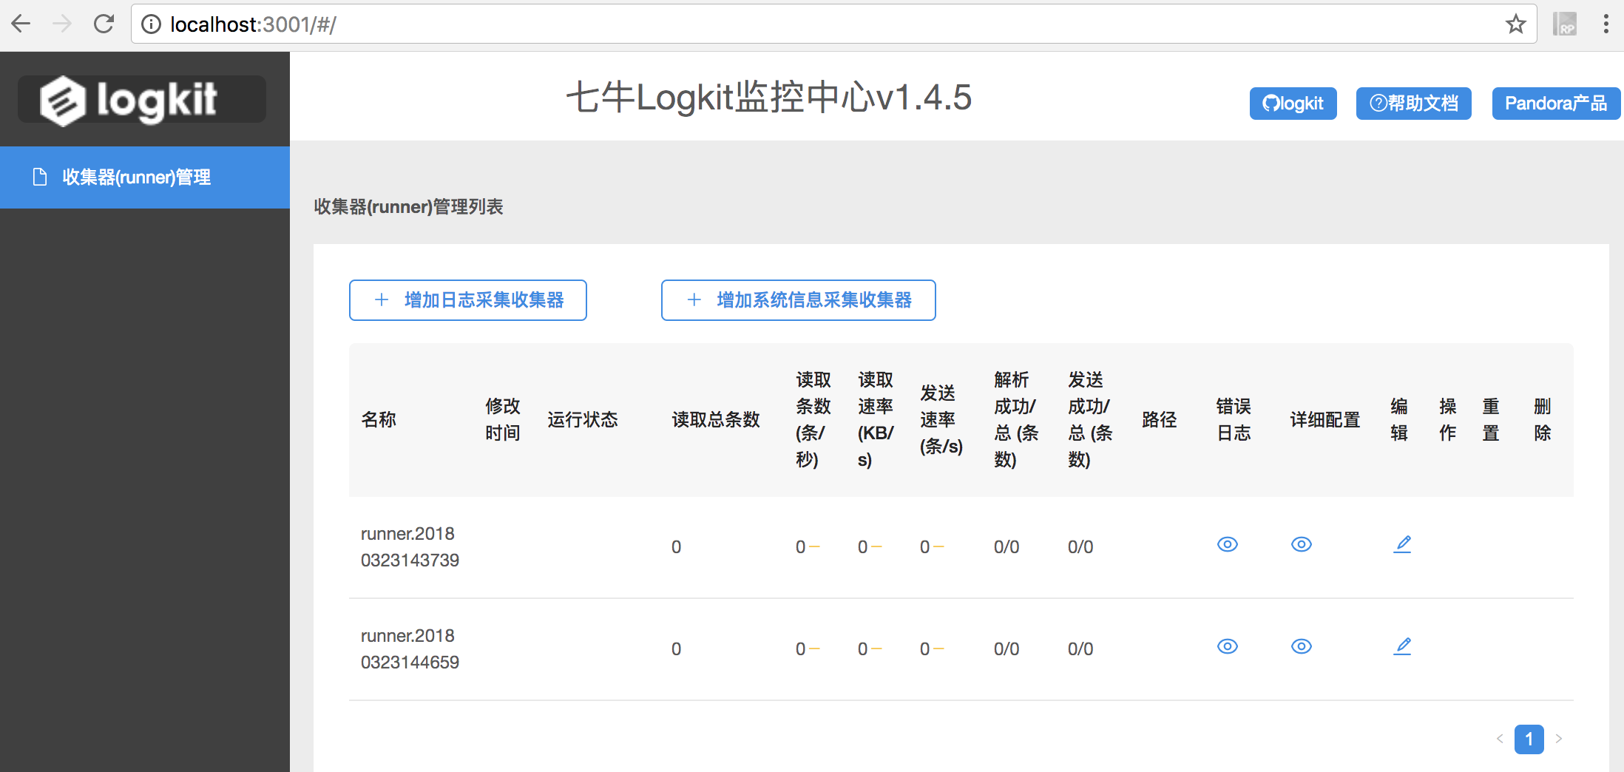
Task: Edit runner.20180323143739 with the pencil icon
Action: [1402, 544]
